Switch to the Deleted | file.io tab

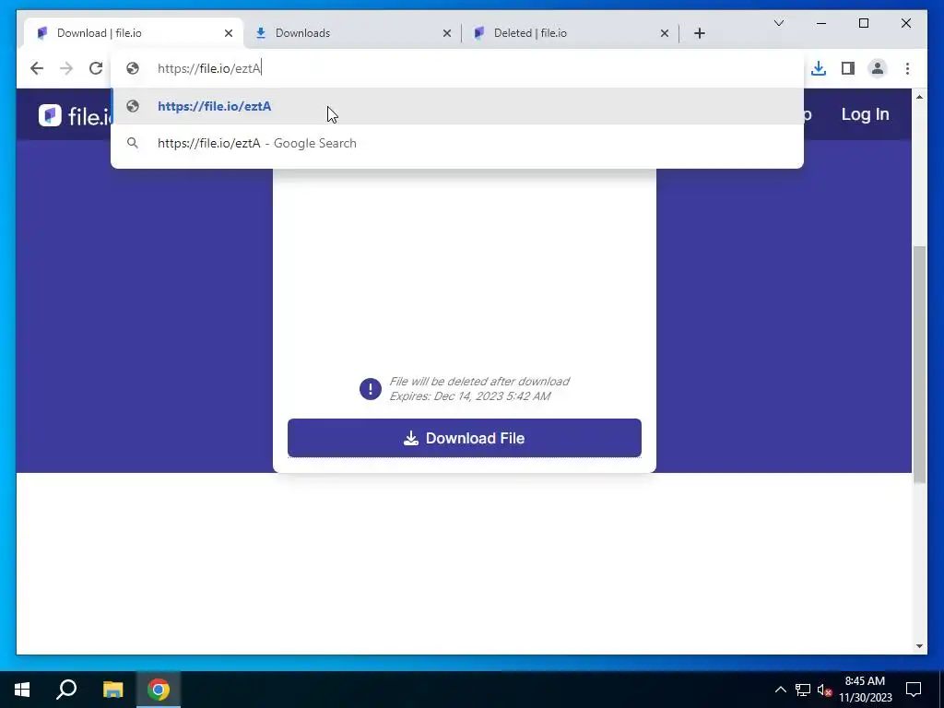pyautogui.click(x=570, y=33)
